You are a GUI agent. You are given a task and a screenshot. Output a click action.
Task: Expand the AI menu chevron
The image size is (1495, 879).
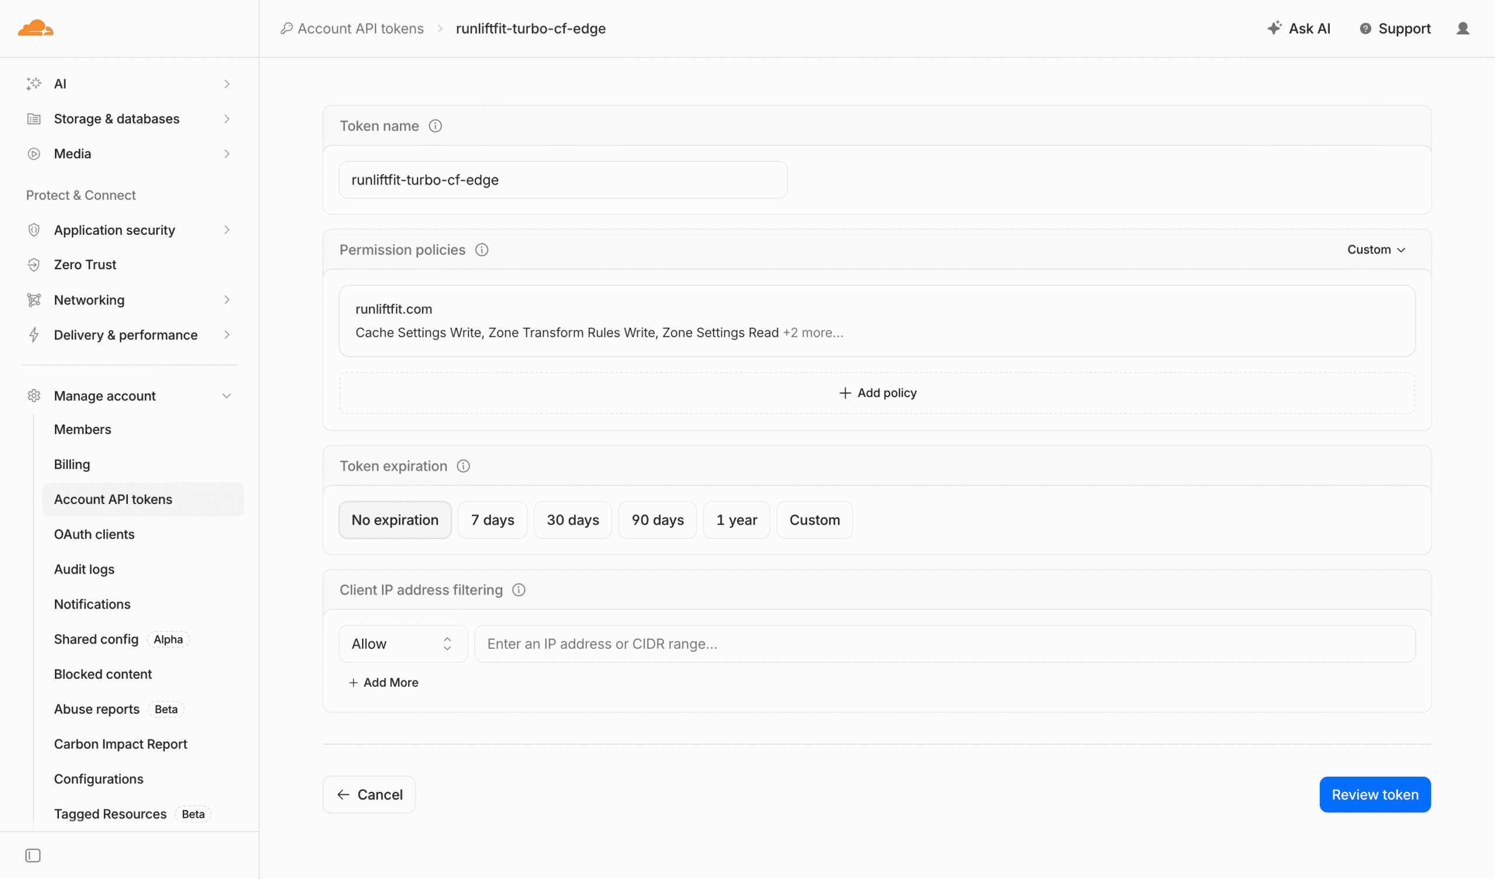(227, 84)
